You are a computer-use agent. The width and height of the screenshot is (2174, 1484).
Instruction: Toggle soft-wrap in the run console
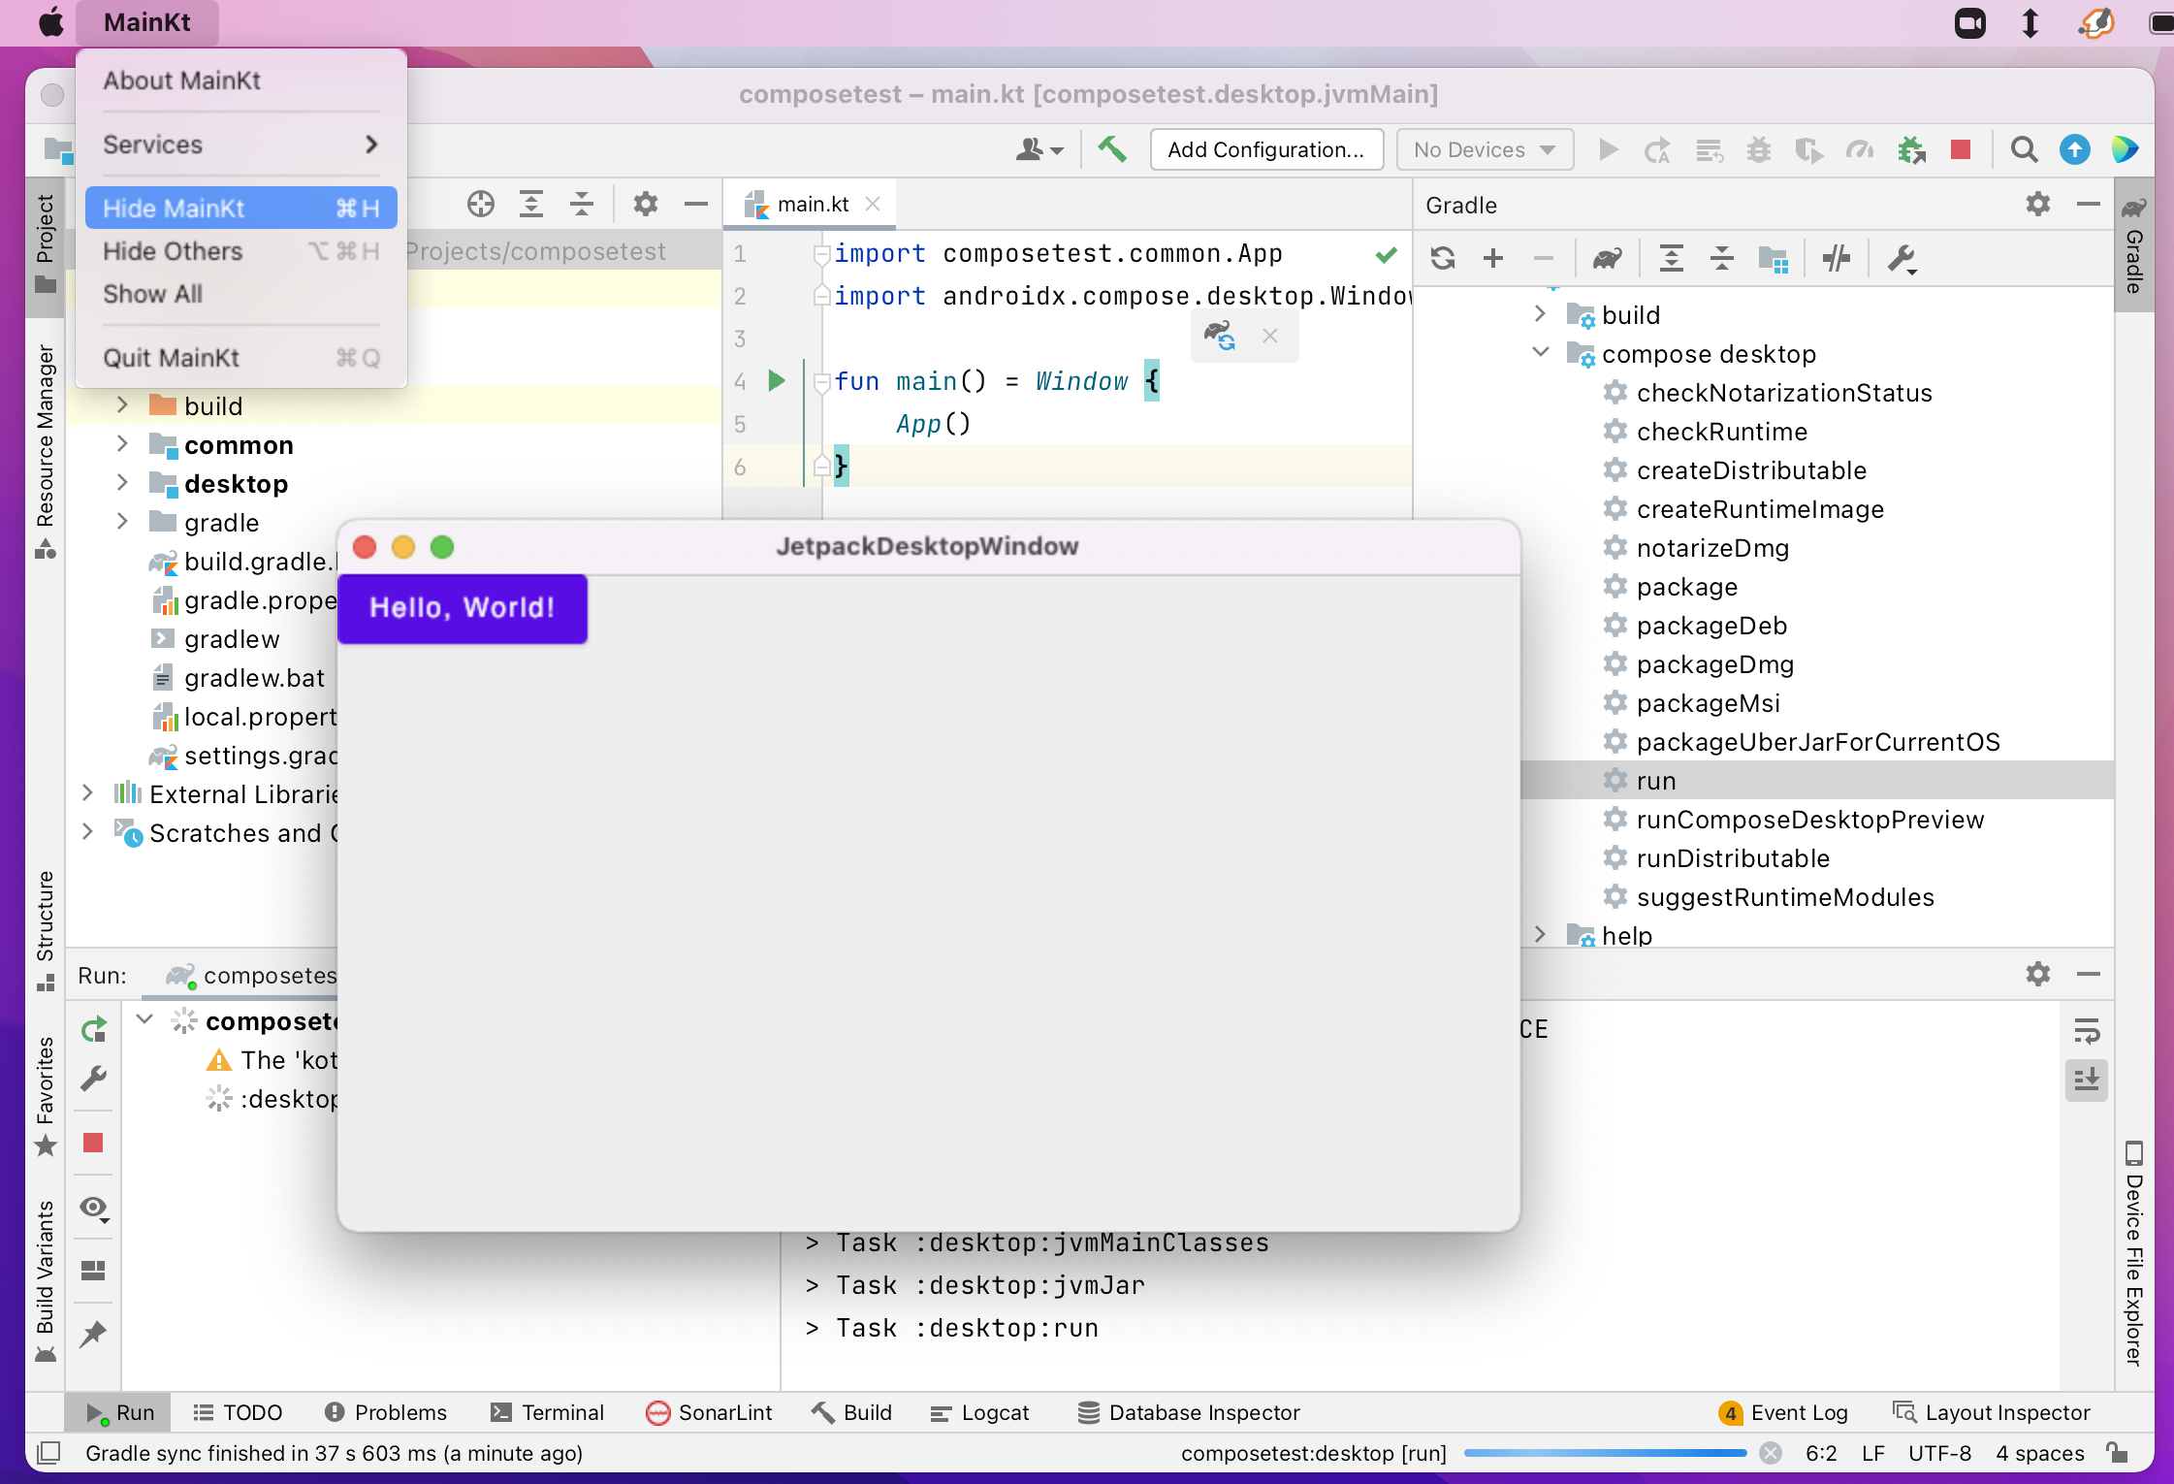2088,1029
